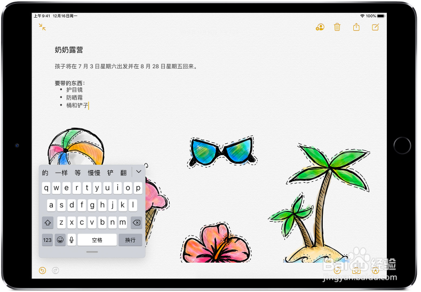421x292 pixels.
Task: Tap the k key
Action: (x=123, y=205)
